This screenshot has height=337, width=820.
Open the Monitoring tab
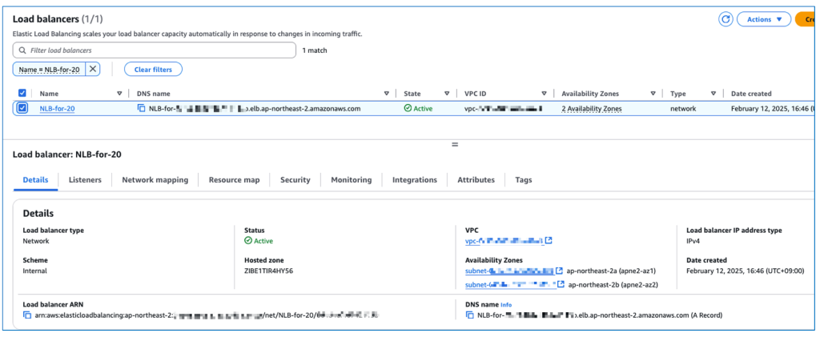click(351, 180)
